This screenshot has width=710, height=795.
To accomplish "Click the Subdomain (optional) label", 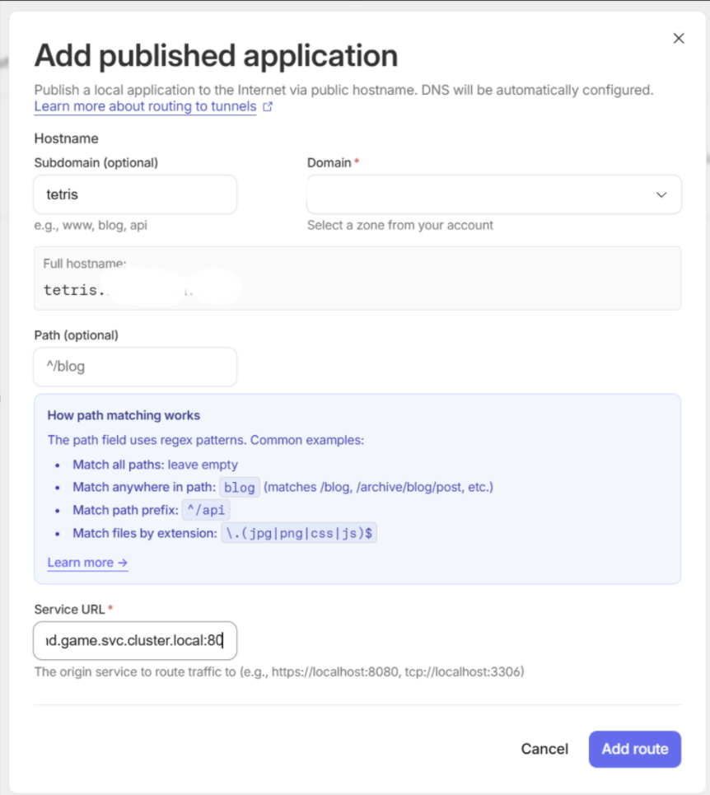I will 96,162.
